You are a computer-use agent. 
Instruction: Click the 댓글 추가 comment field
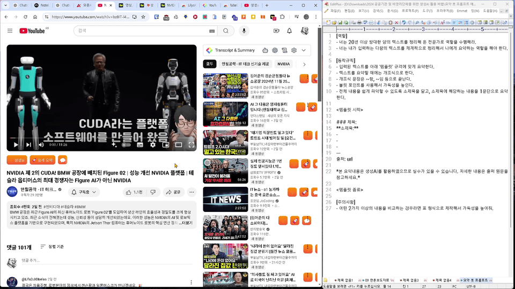coord(107,261)
